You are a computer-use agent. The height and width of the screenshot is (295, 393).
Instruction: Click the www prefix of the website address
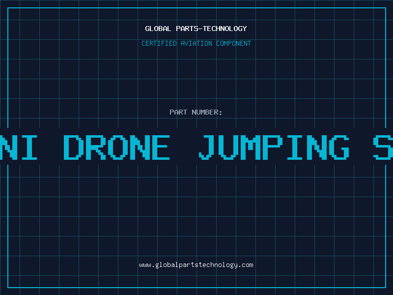point(145,265)
